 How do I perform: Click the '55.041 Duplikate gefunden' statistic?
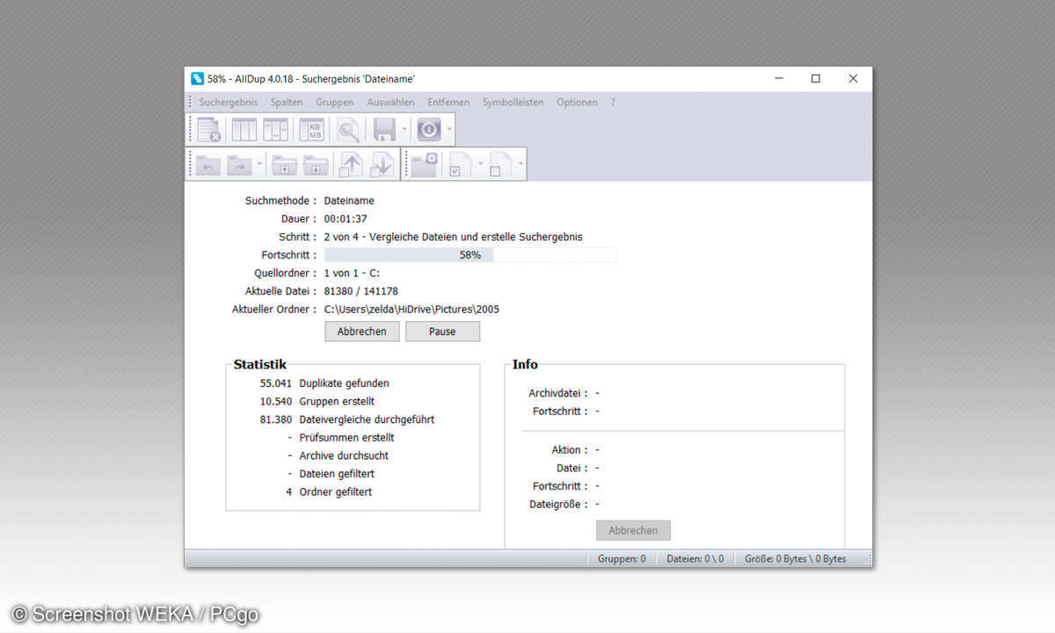[x=324, y=383]
